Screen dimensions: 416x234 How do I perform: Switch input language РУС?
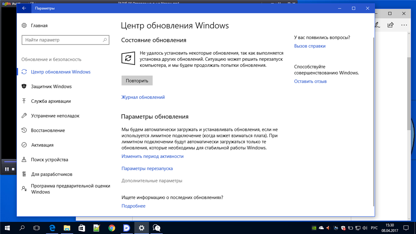pos(374,228)
